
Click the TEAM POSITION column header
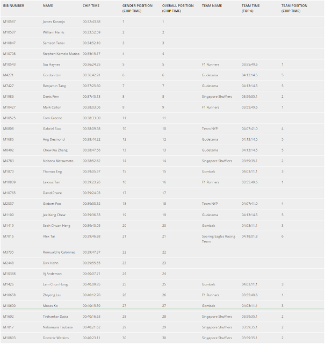(294, 9)
